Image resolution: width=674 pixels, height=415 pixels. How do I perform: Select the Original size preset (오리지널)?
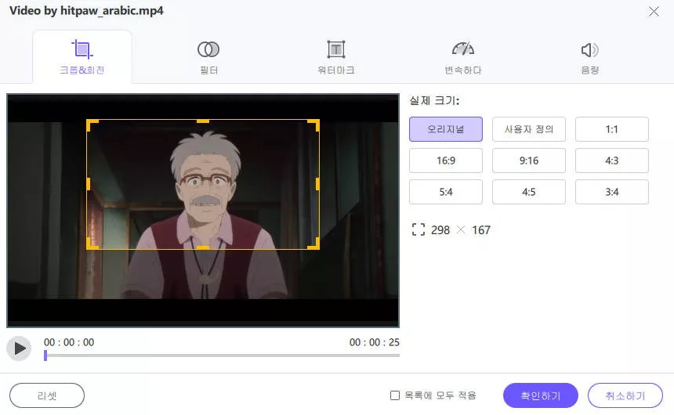(446, 129)
